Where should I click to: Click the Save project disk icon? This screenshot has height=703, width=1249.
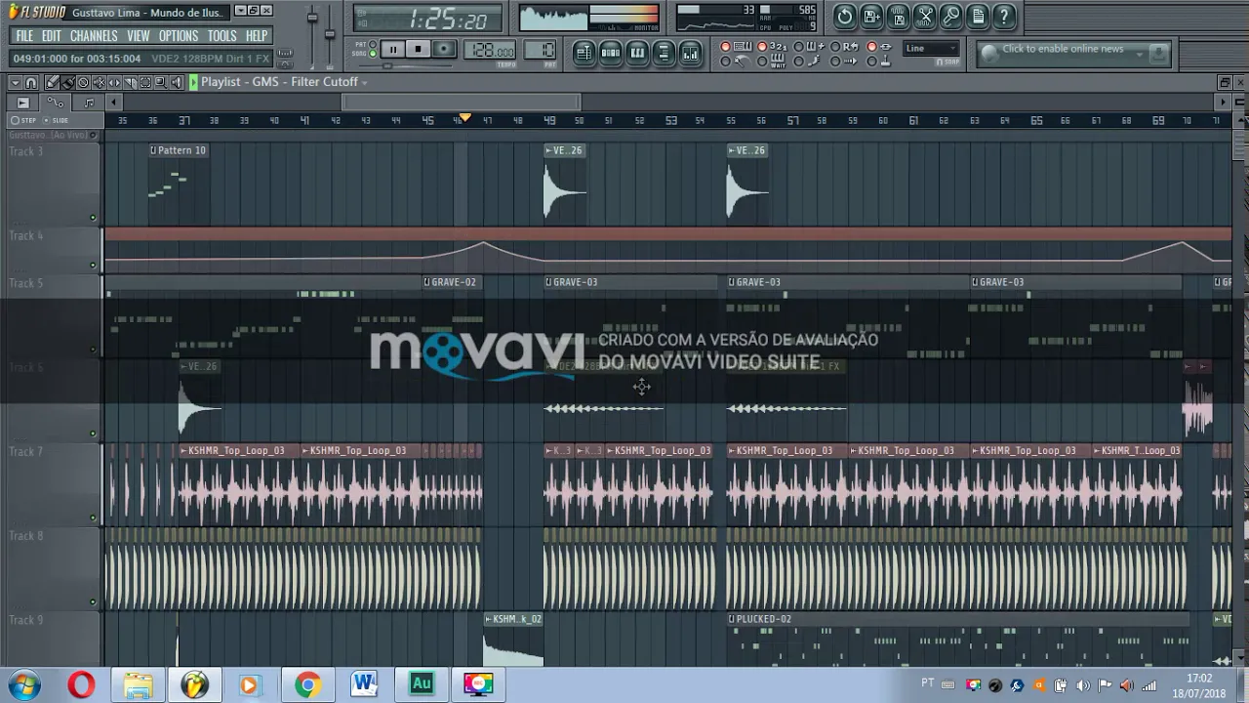pyautogui.click(x=898, y=17)
